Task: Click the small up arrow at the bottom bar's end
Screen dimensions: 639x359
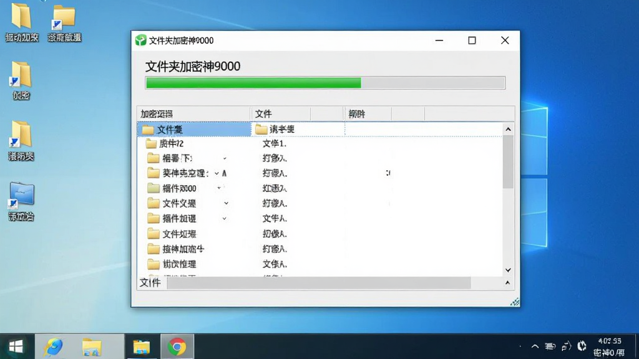Action: click(507, 282)
